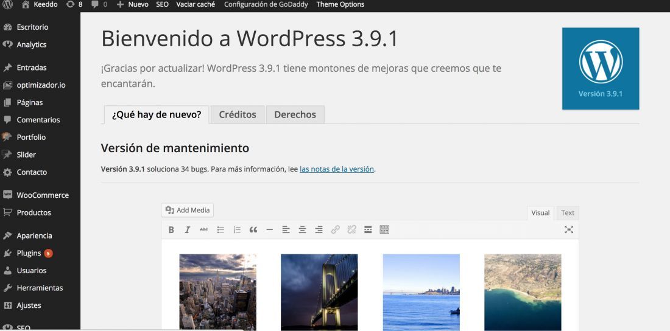This screenshot has height=331, width=670.
Task: Toggle strikethrough formatting in editor
Action: coord(204,230)
